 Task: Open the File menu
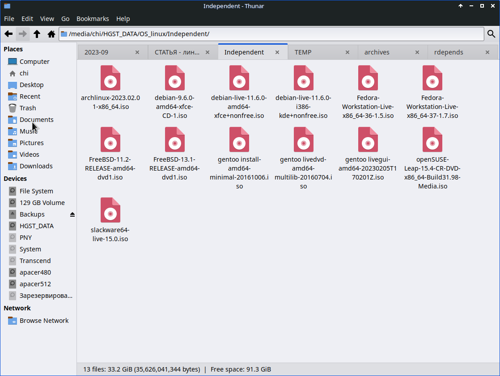(x=9, y=19)
